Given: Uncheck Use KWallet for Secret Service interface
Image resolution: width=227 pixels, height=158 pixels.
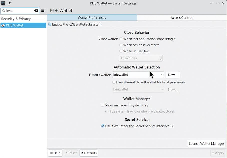Looking at the screenshot, I should point(103,126).
